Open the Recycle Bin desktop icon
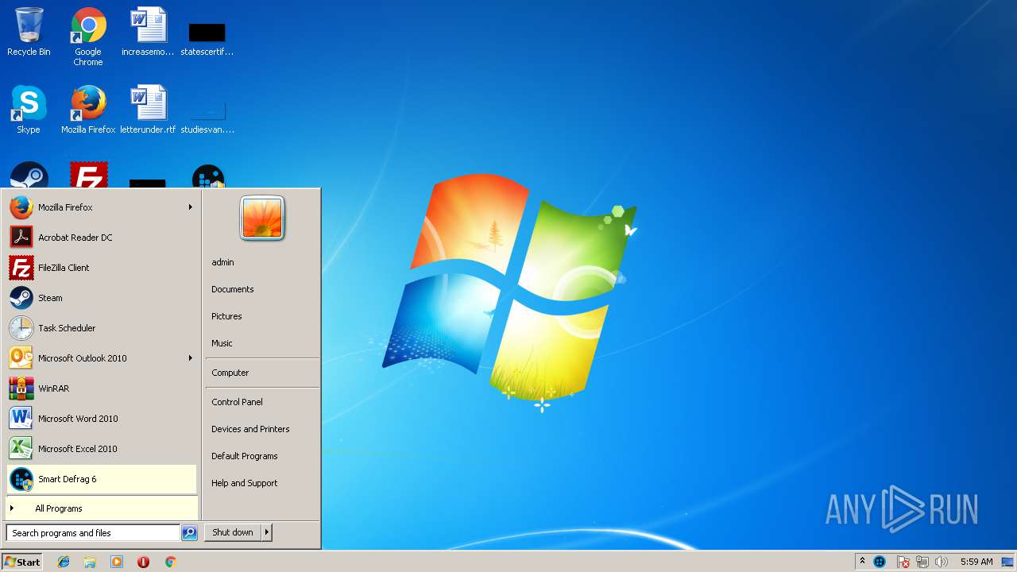The width and height of the screenshot is (1017, 572). (x=29, y=32)
